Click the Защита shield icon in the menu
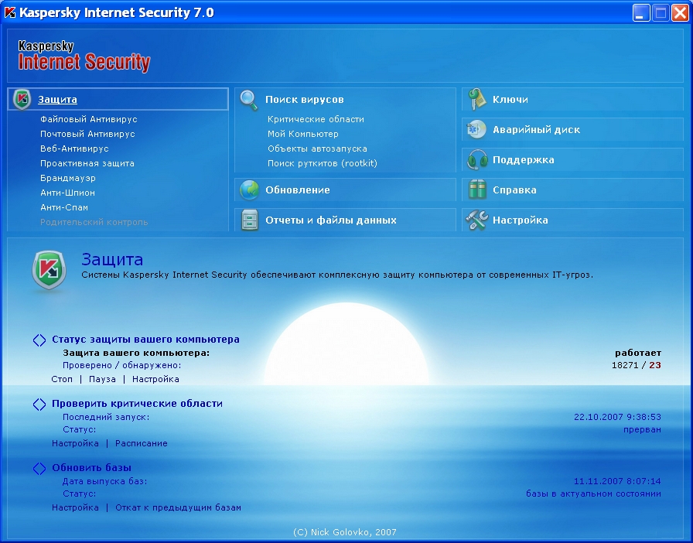 [x=22, y=100]
